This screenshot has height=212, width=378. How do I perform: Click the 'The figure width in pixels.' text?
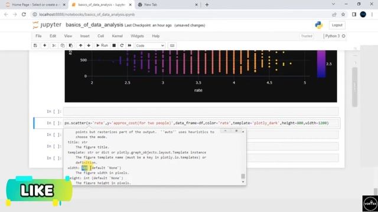pos(102,173)
